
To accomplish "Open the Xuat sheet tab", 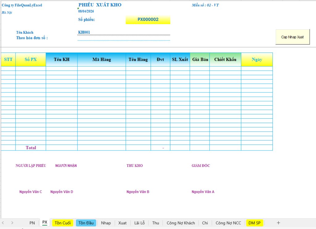I will 123,223.
